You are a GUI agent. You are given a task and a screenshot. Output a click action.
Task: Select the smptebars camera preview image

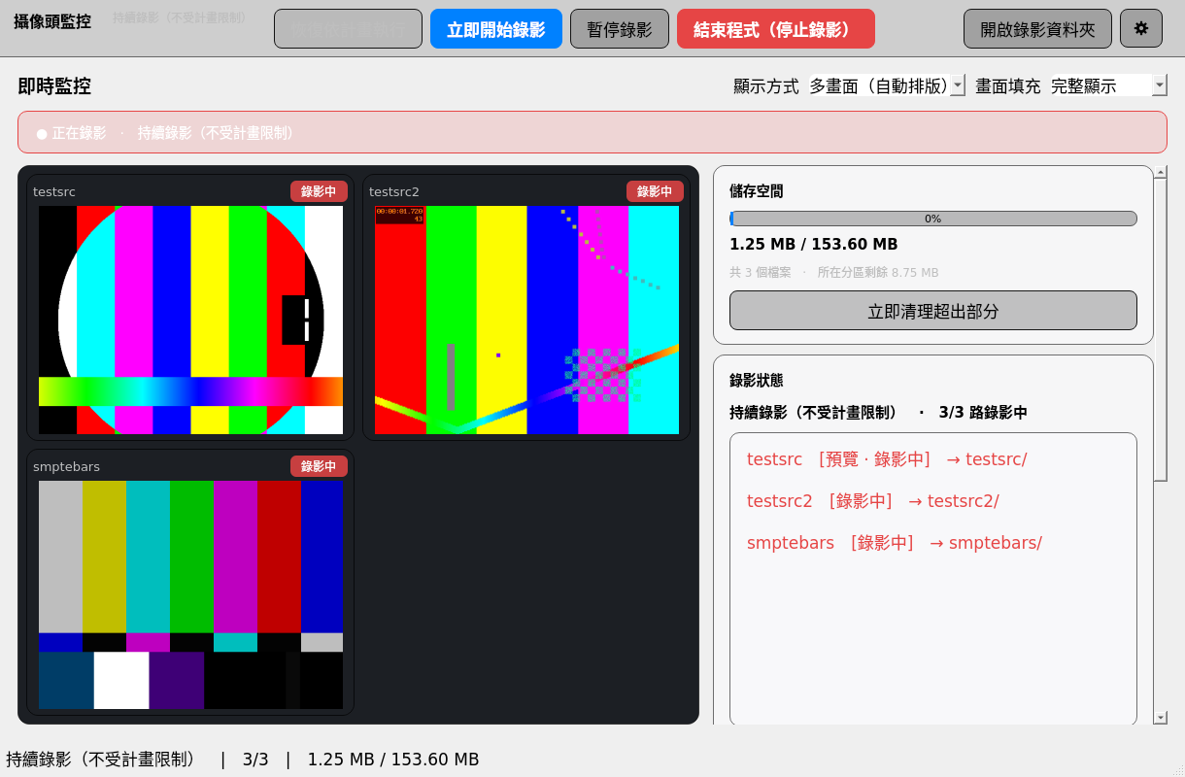[191, 594]
